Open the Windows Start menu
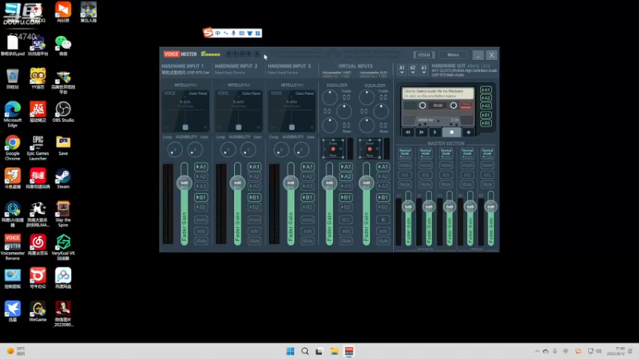639x359 pixels. (290, 351)
